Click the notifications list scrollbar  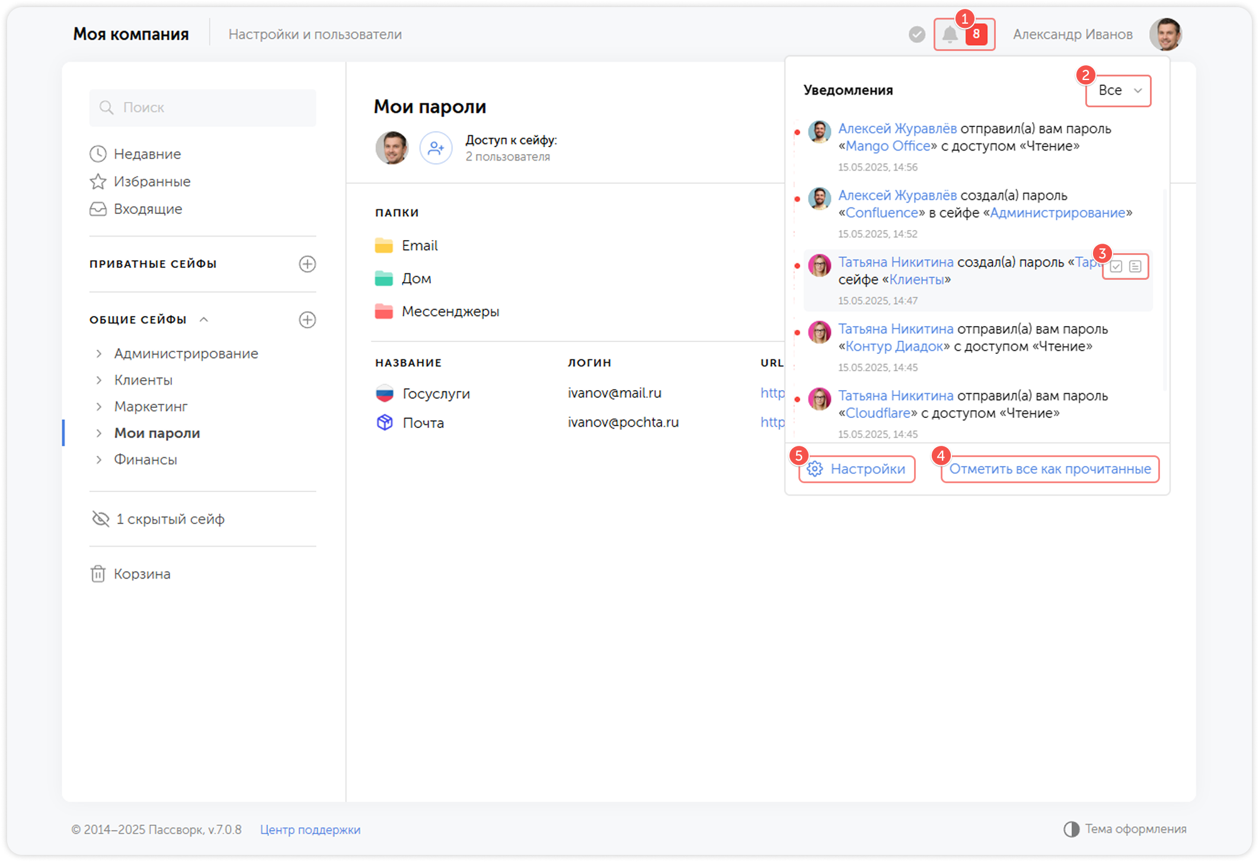(x=1165, y=290)
